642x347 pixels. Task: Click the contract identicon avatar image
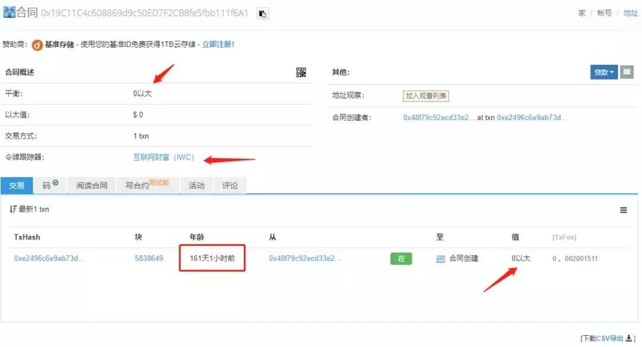pos(9,11)
